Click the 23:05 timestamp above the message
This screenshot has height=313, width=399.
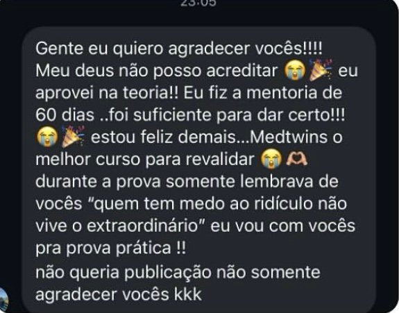198,3
